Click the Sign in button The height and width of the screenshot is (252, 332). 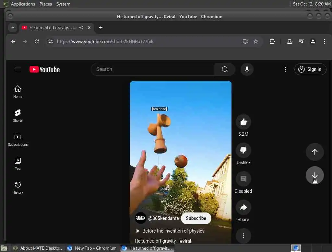pos(310,69)
